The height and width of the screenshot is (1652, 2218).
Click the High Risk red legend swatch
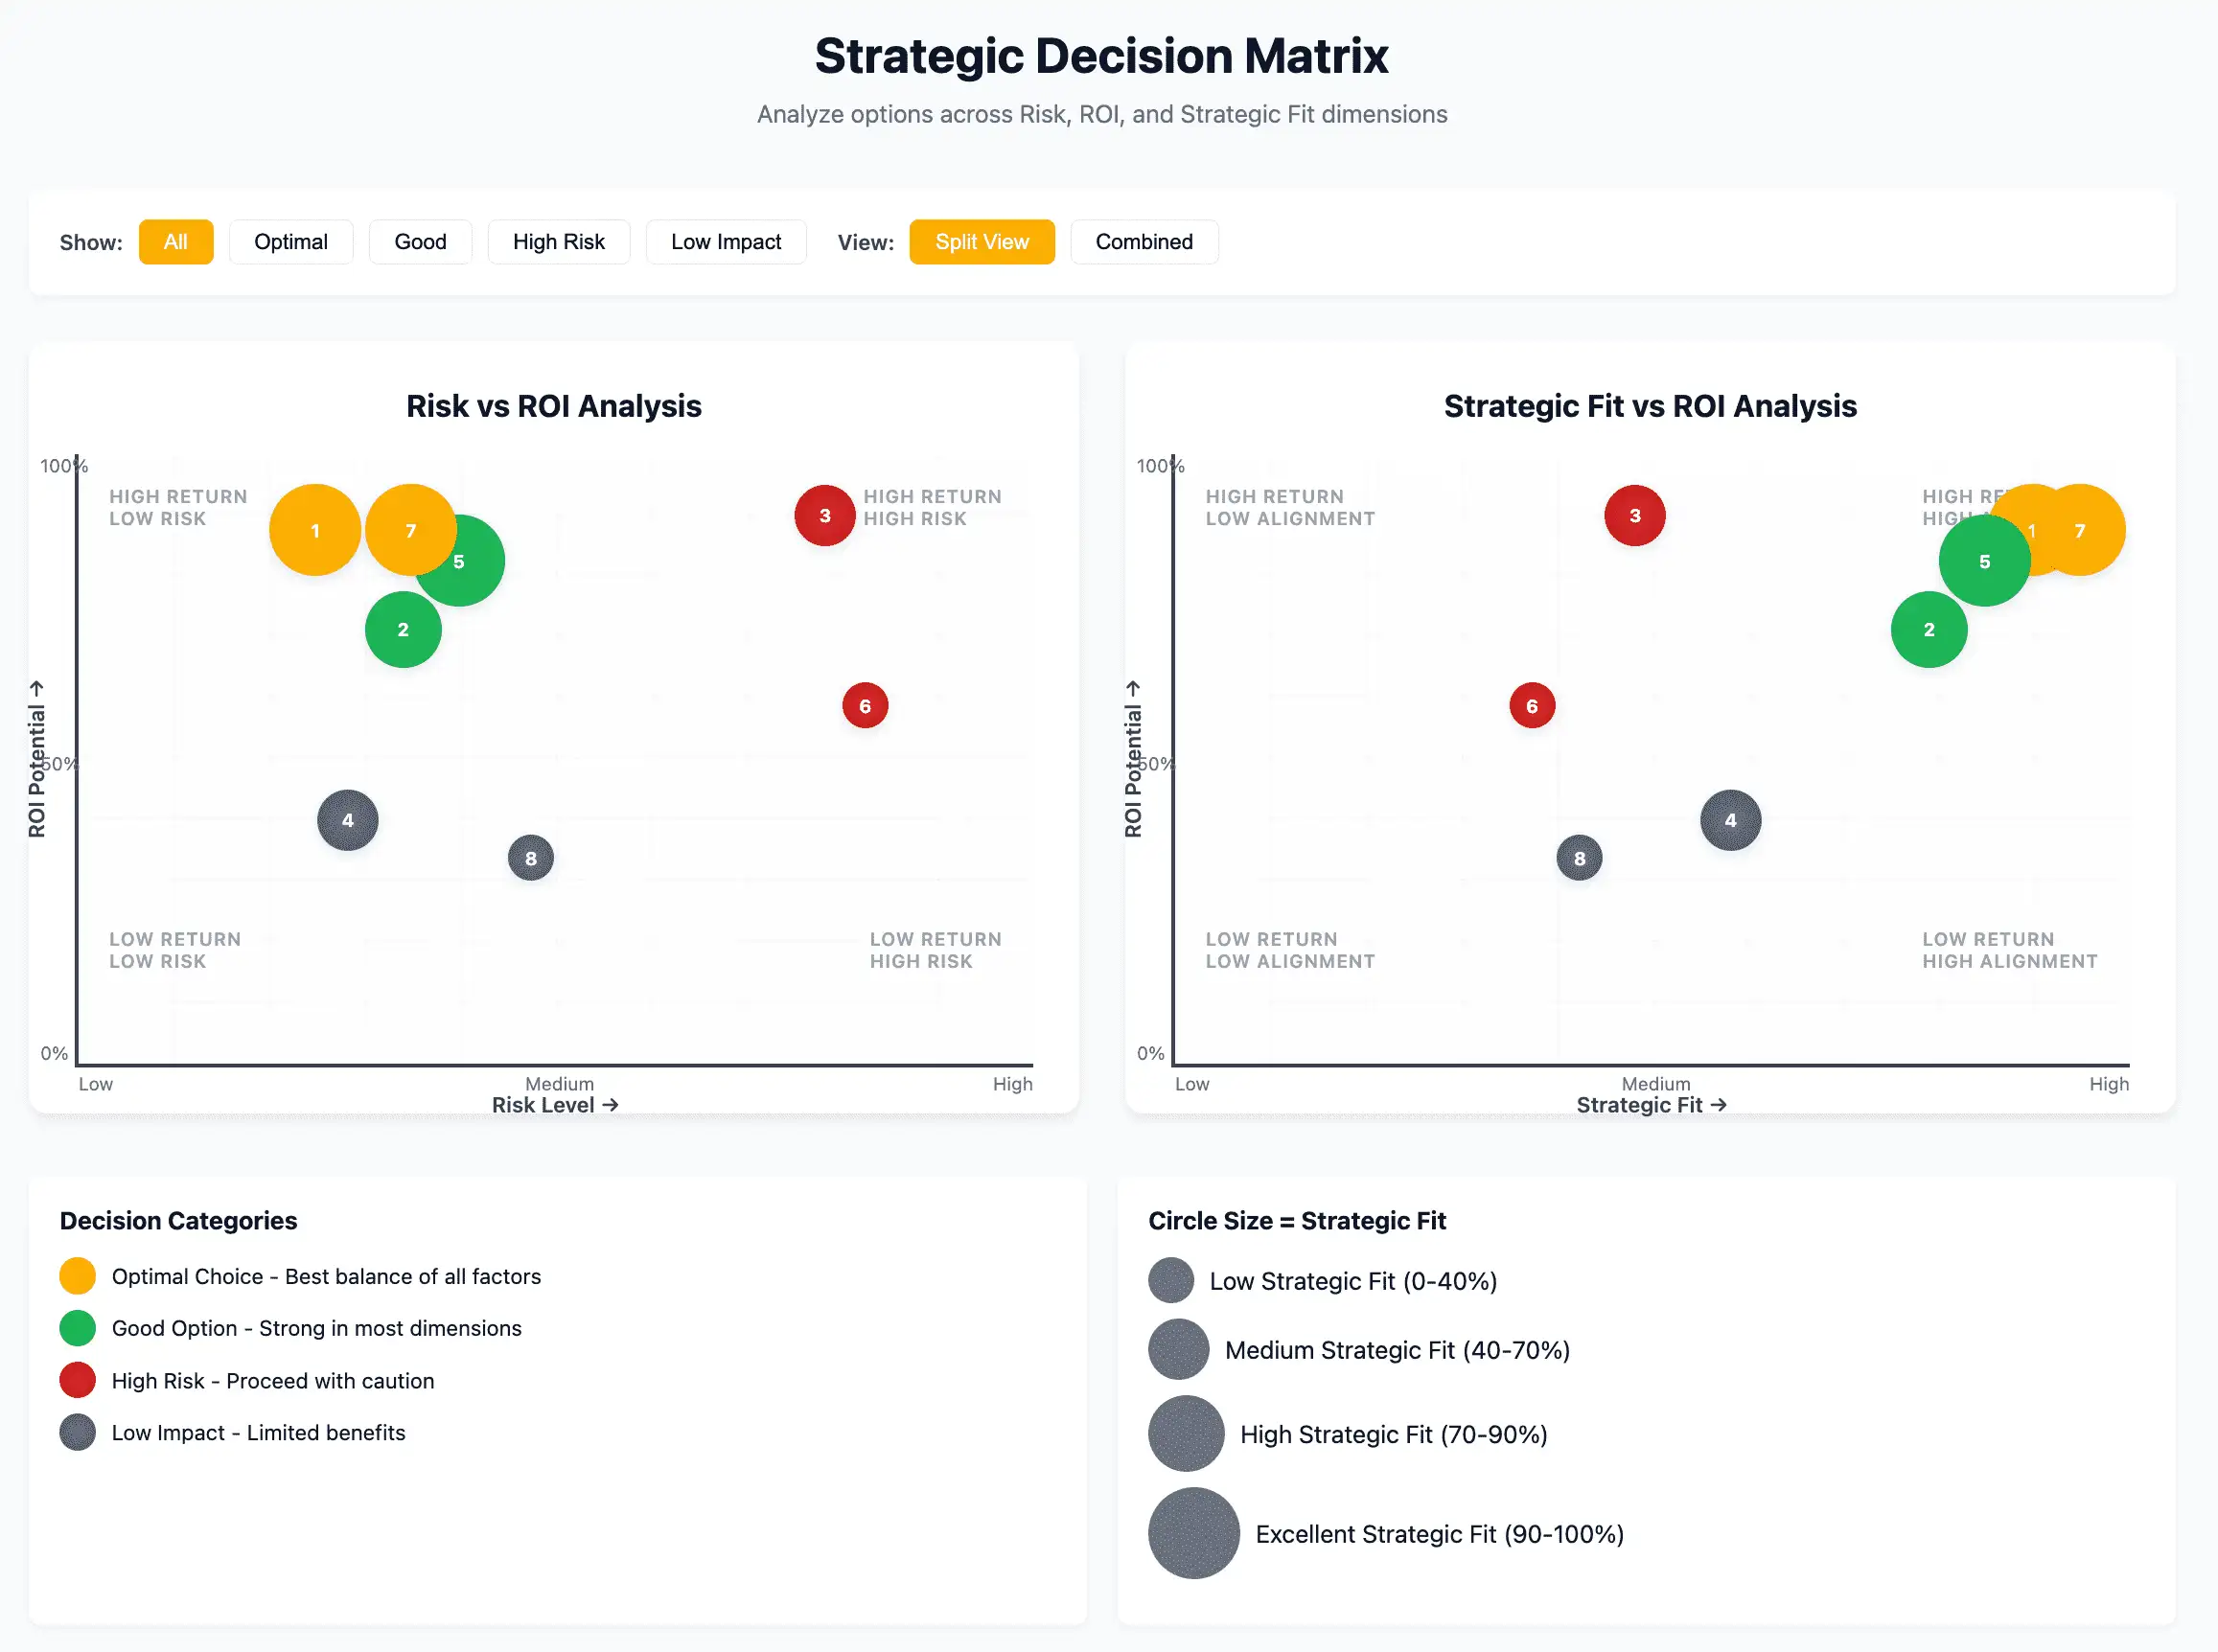(77, 1380)
